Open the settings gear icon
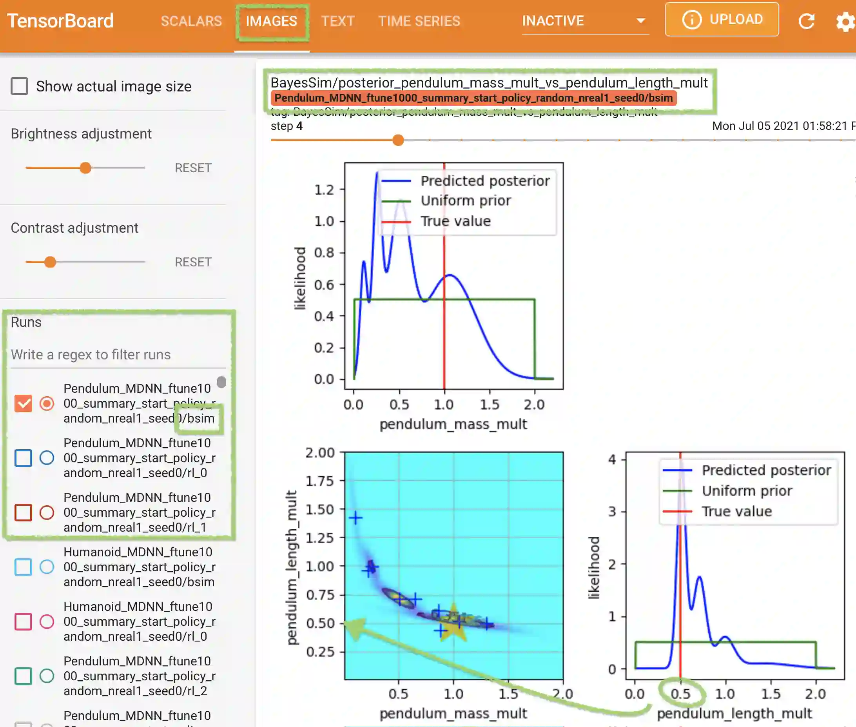The width and height of the screenshot is (856, 727). pos(845,22)
